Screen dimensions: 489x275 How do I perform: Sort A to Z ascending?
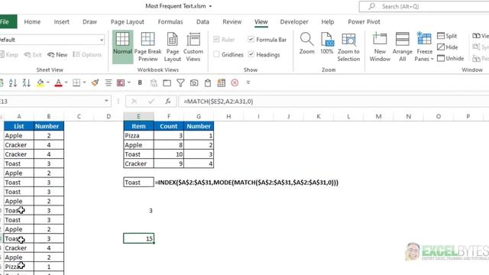point(13,82)
